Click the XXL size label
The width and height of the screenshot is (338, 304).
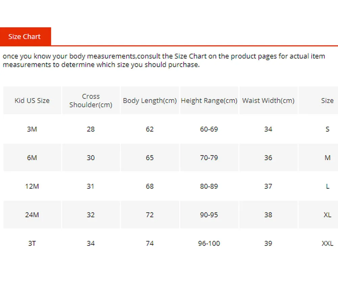[x=327, y=243]
